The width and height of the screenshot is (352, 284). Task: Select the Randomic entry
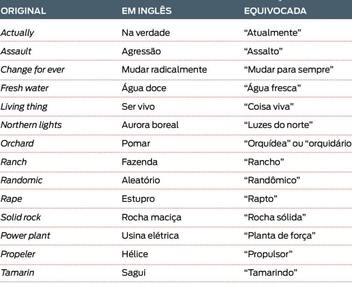[x=21, y=180]
